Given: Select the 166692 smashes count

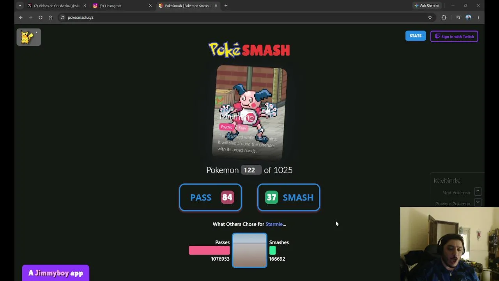Looking at the screenshot, I should 277,259.
